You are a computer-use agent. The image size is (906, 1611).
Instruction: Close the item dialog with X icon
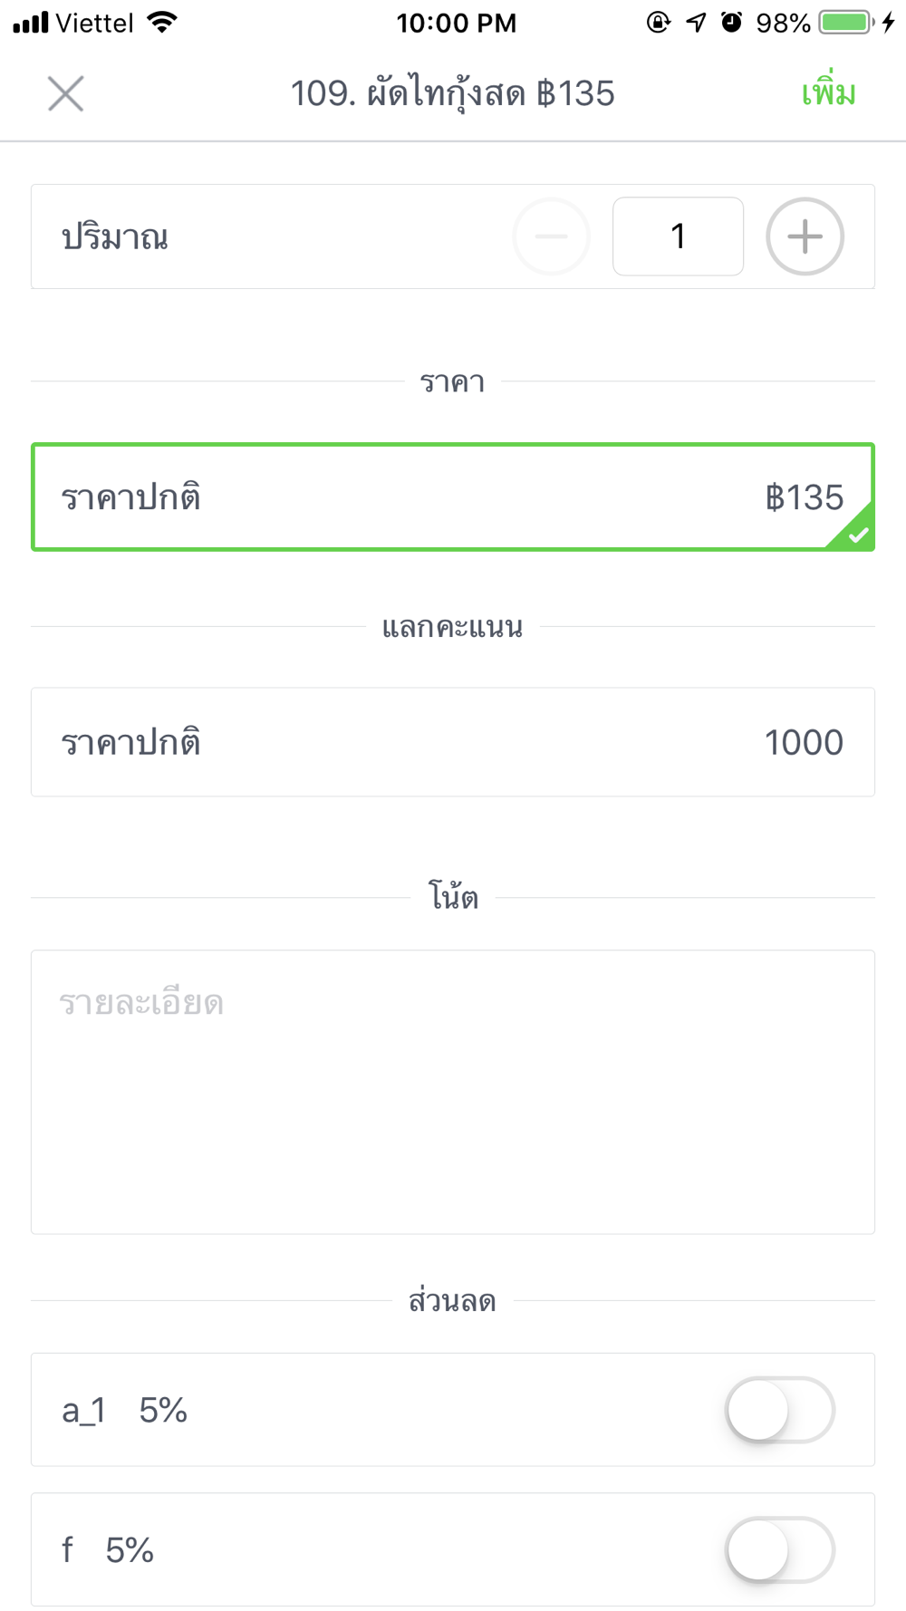point(65,93)
